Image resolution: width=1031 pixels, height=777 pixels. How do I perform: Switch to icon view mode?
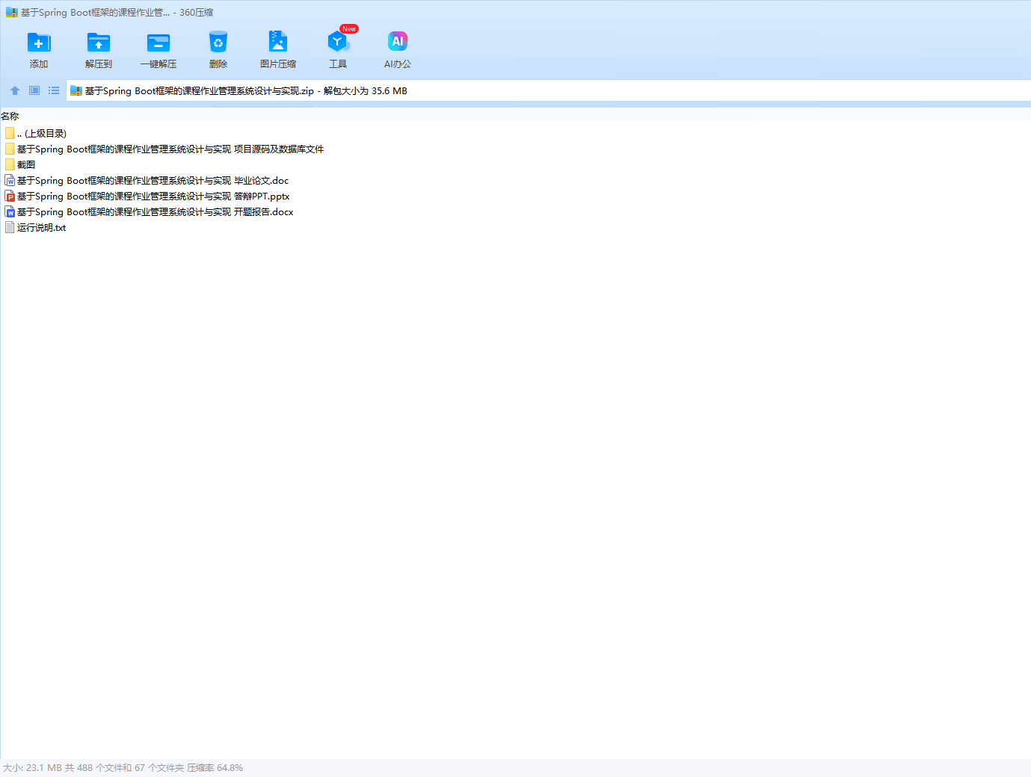click(x=34, y=90)
